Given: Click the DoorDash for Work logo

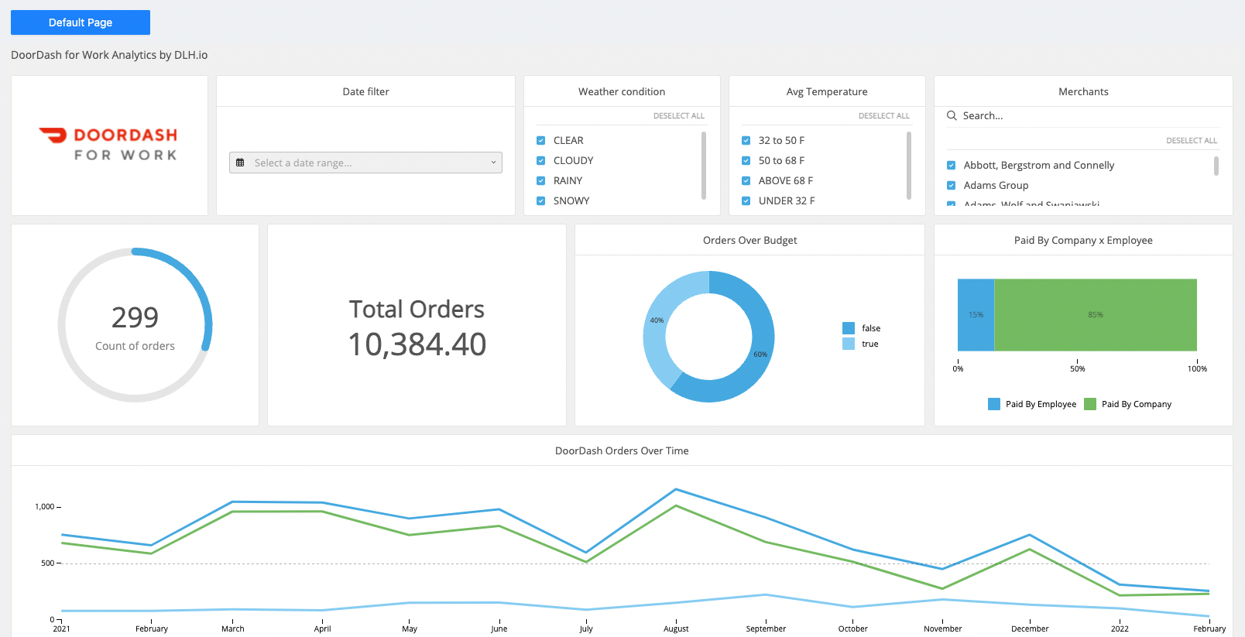Looking at the screenshot, I should click(x=109, y=145).
